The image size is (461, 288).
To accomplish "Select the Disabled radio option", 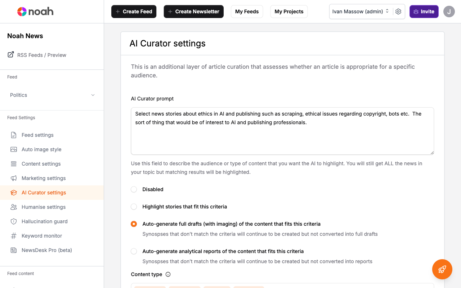I will pyautogui.click(x=134, y=189).
